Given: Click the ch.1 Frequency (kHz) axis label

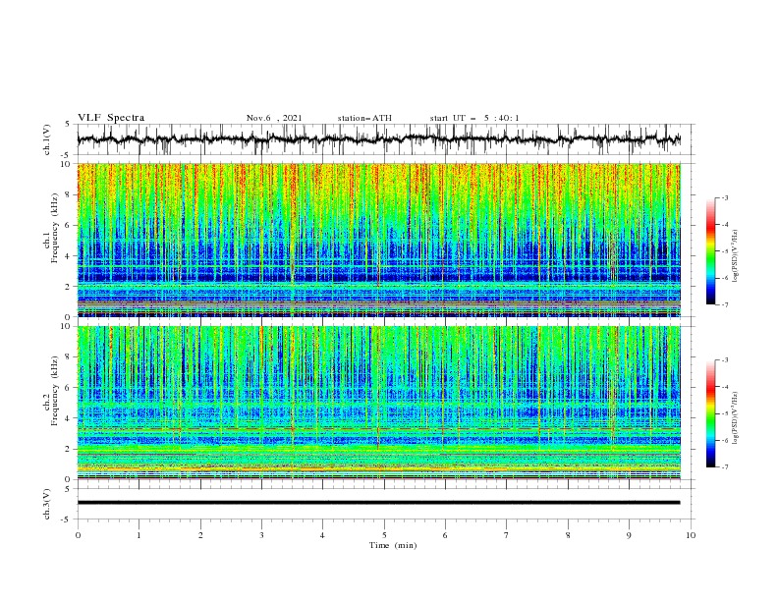Looking at the screenshot, I should pyautogui.click(x=51, y=228).
